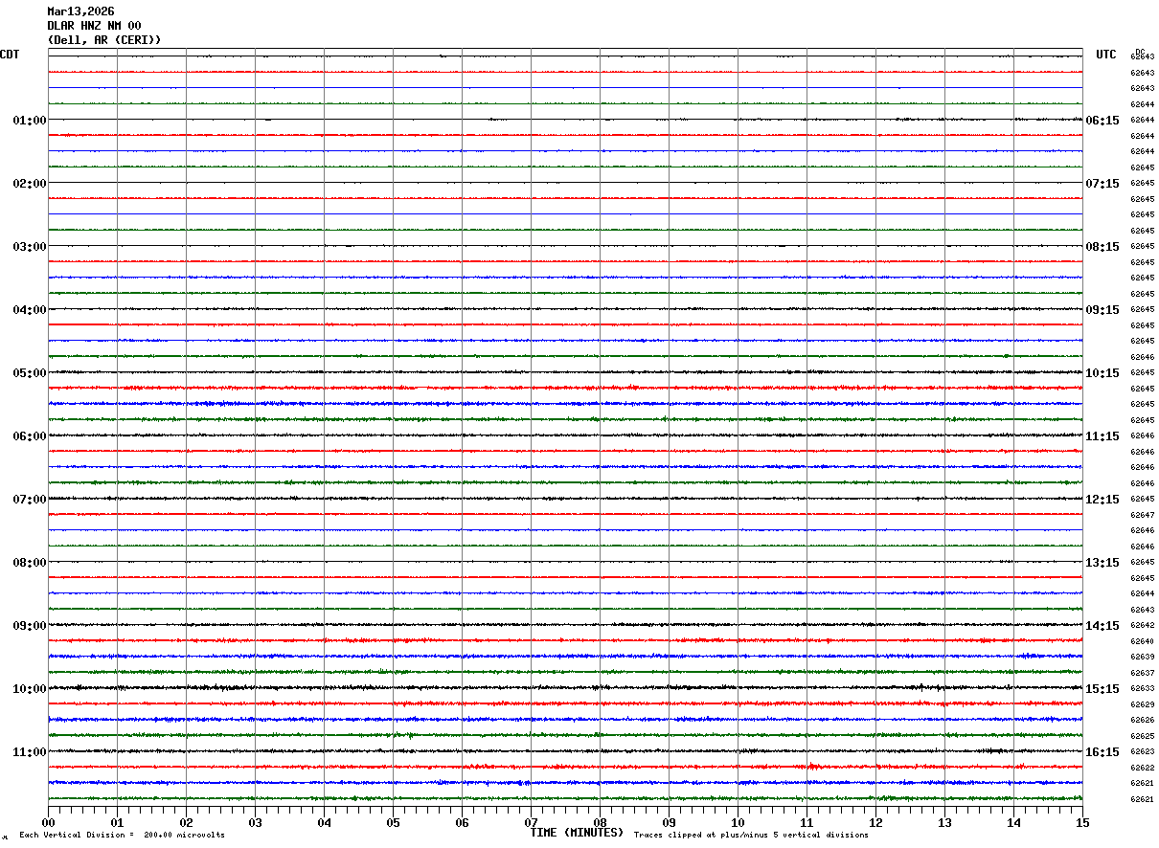
Task: Click minute tick label 09 on bottom axis
Action: click(x=669, y=823)
